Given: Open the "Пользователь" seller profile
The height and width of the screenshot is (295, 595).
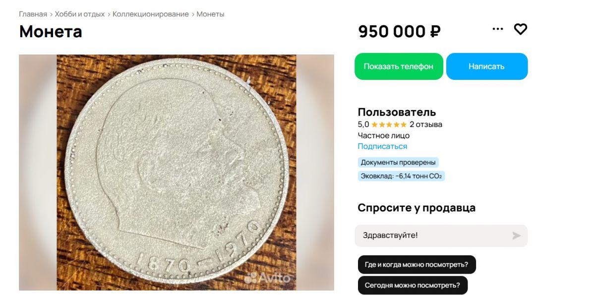Looking at the screenshot, I should (397, 112).
